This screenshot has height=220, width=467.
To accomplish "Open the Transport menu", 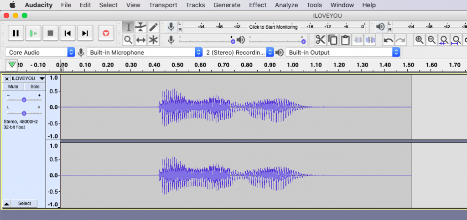I will 163,5.
